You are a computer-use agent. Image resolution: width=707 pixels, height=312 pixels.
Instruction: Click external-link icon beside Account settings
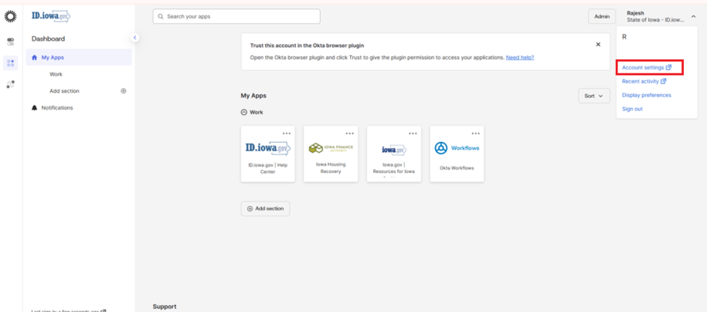pos(668,68)
